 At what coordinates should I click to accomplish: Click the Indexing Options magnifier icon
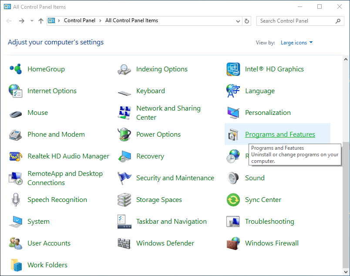125,70
